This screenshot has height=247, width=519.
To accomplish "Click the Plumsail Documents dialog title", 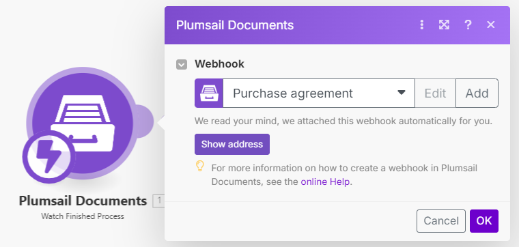I will [235, 25].
